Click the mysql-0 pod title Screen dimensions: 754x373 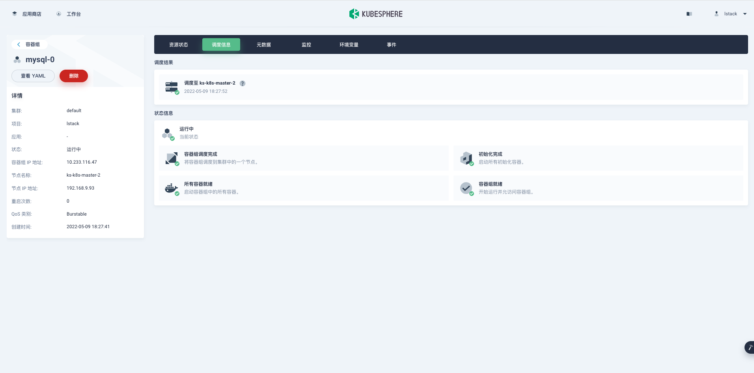(40, 59)
